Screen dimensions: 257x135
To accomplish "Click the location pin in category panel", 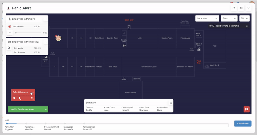I will 14,98.
